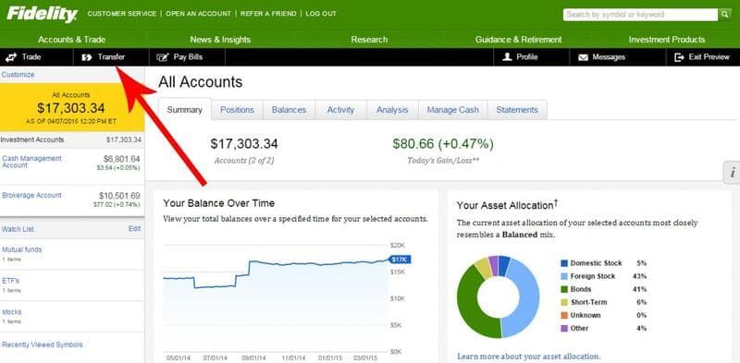The width and height of the screenshot is (740, 363).
Task: Click the Profile person icon
Action: click(507, 57)
